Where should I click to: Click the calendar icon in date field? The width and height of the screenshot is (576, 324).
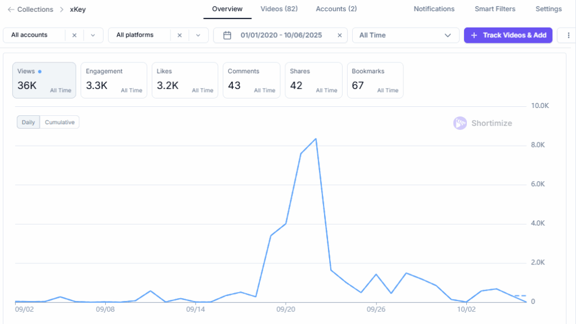[x=227, y=35]
